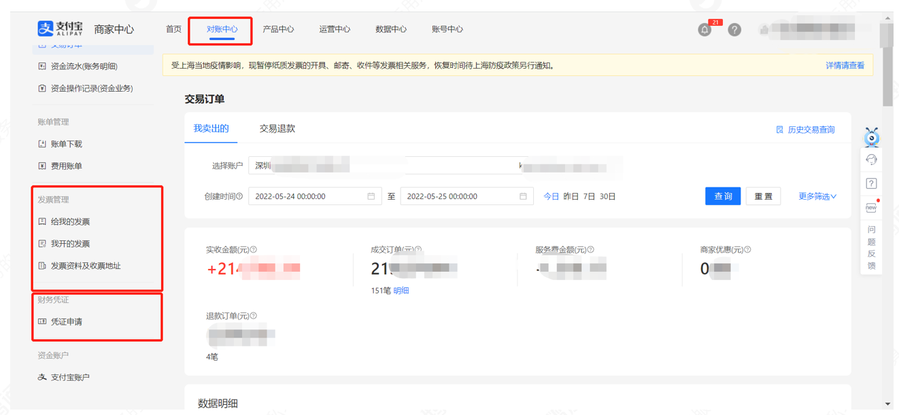899x415 pixels.
Task: Show info tip next to 商家优惠(元)
Action: coord(747,250)
